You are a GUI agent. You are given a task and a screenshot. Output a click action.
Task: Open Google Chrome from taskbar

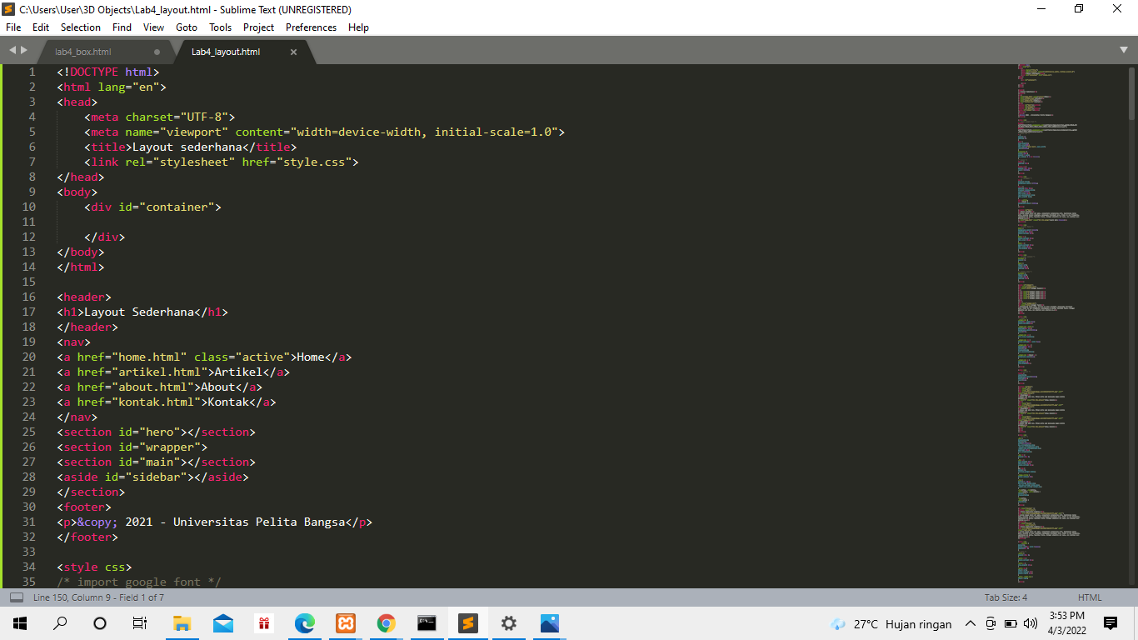(387, 623)
